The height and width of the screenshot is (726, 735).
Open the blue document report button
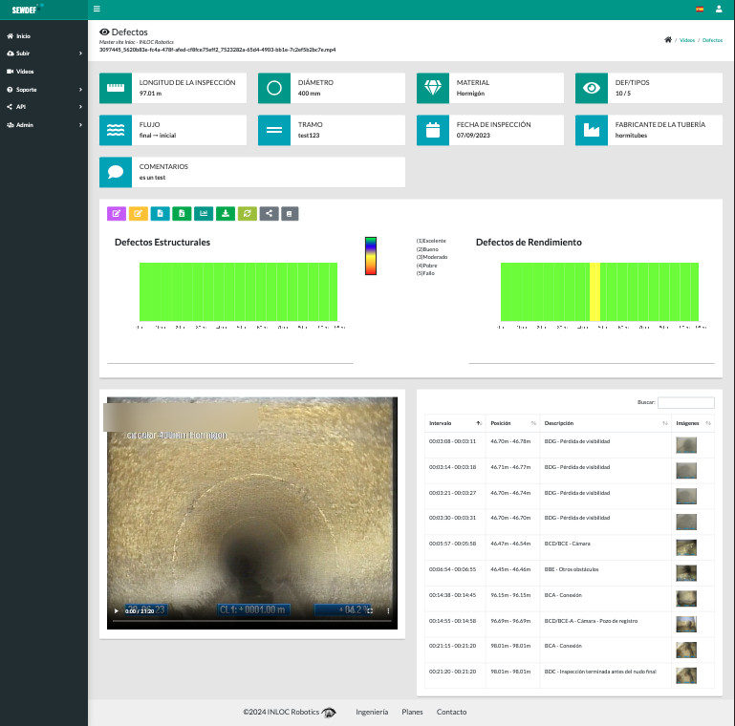point(160,214)
